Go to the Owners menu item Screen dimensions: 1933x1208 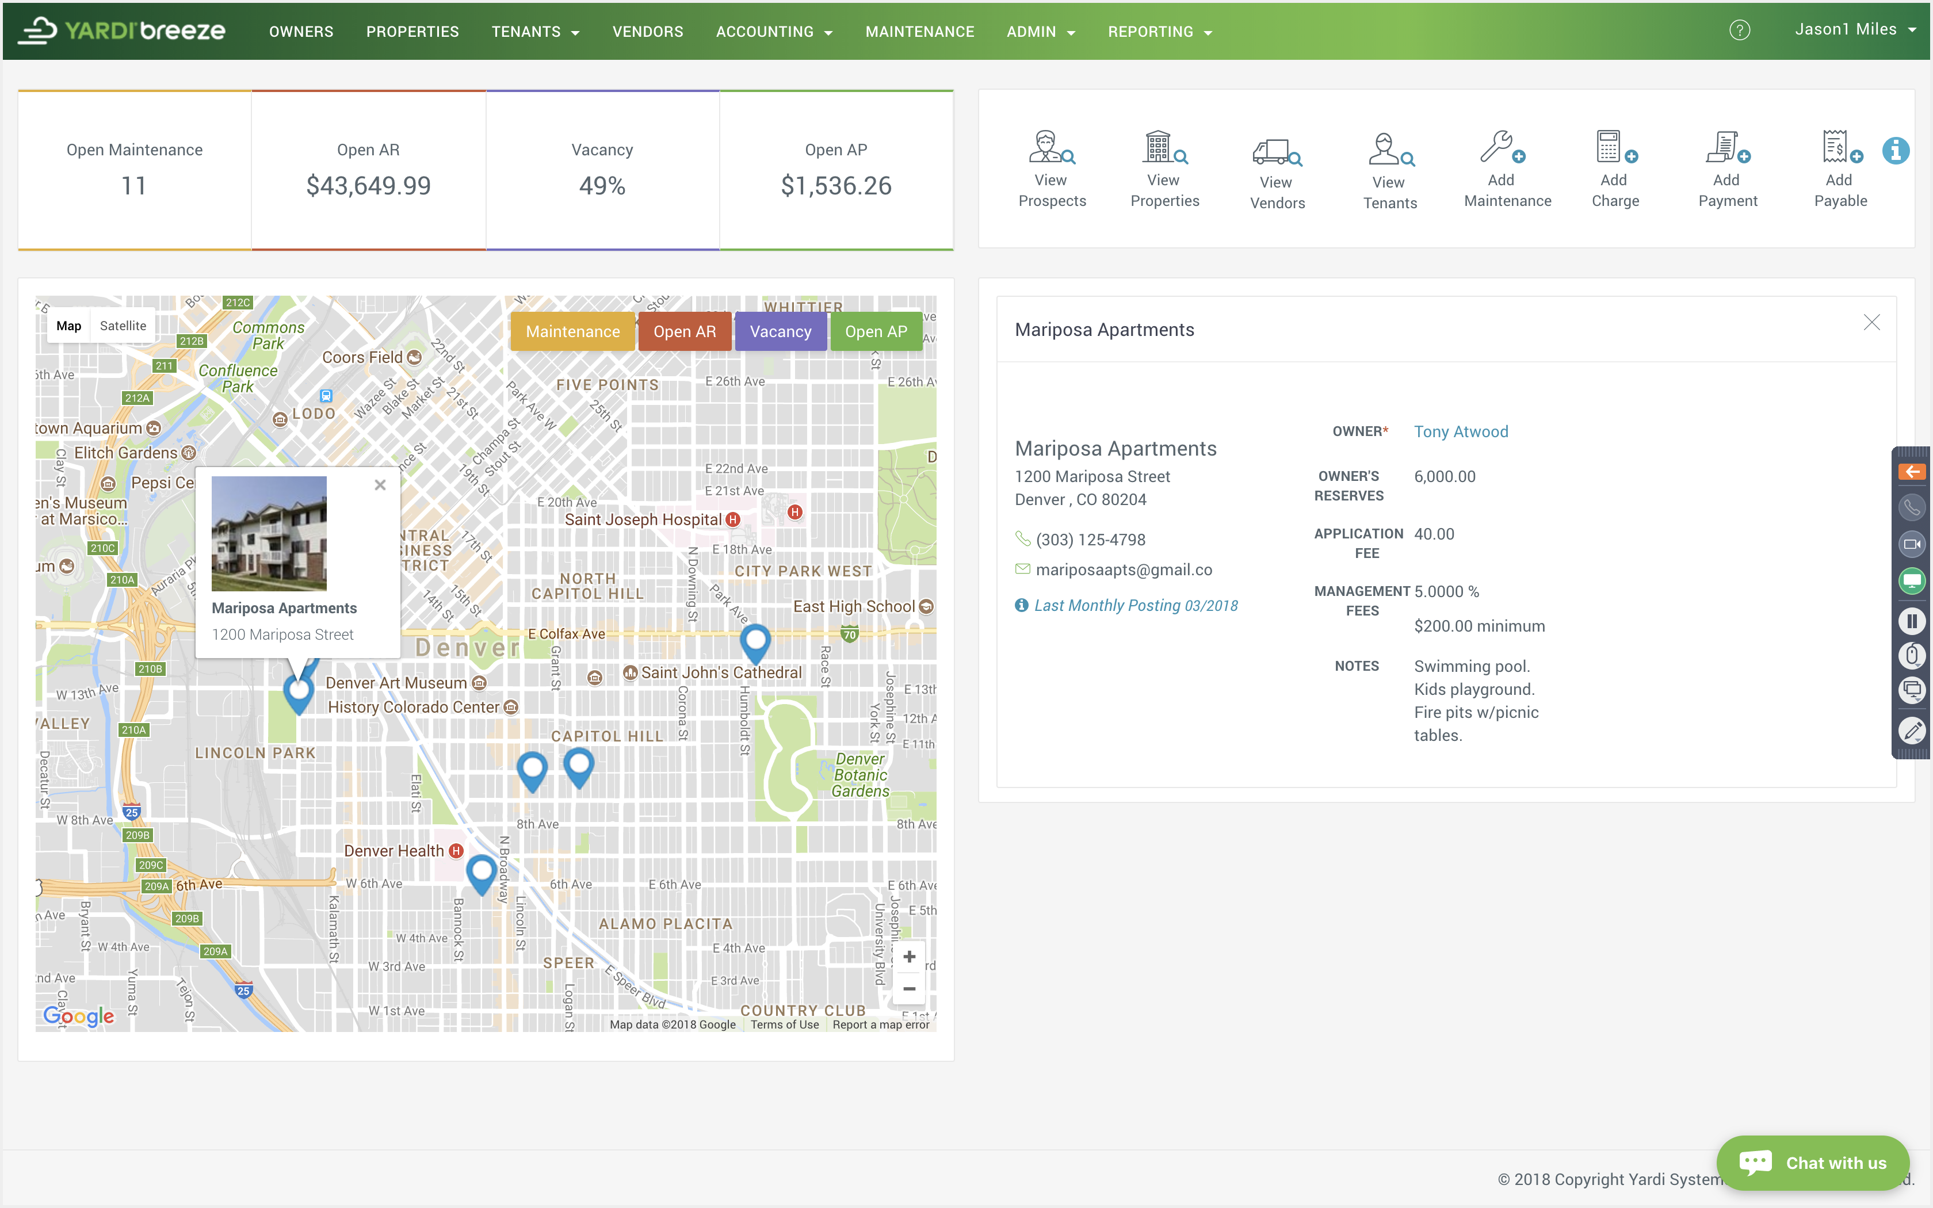pyautogui.click(x=301, y=32)
